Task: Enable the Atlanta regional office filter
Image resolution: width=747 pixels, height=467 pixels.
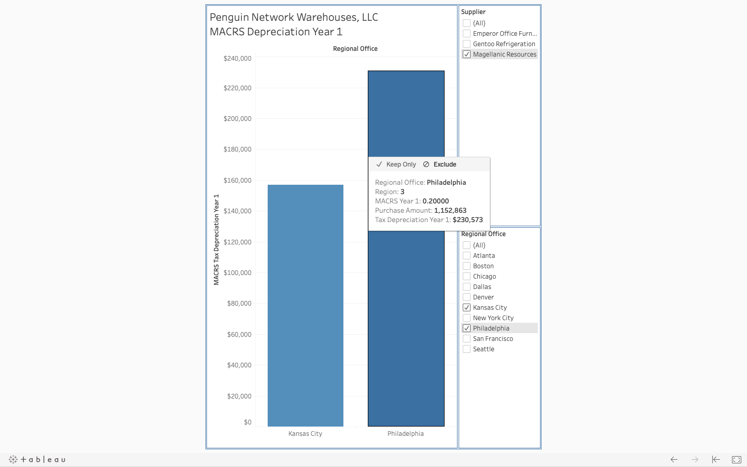Action: pos(466,255)
